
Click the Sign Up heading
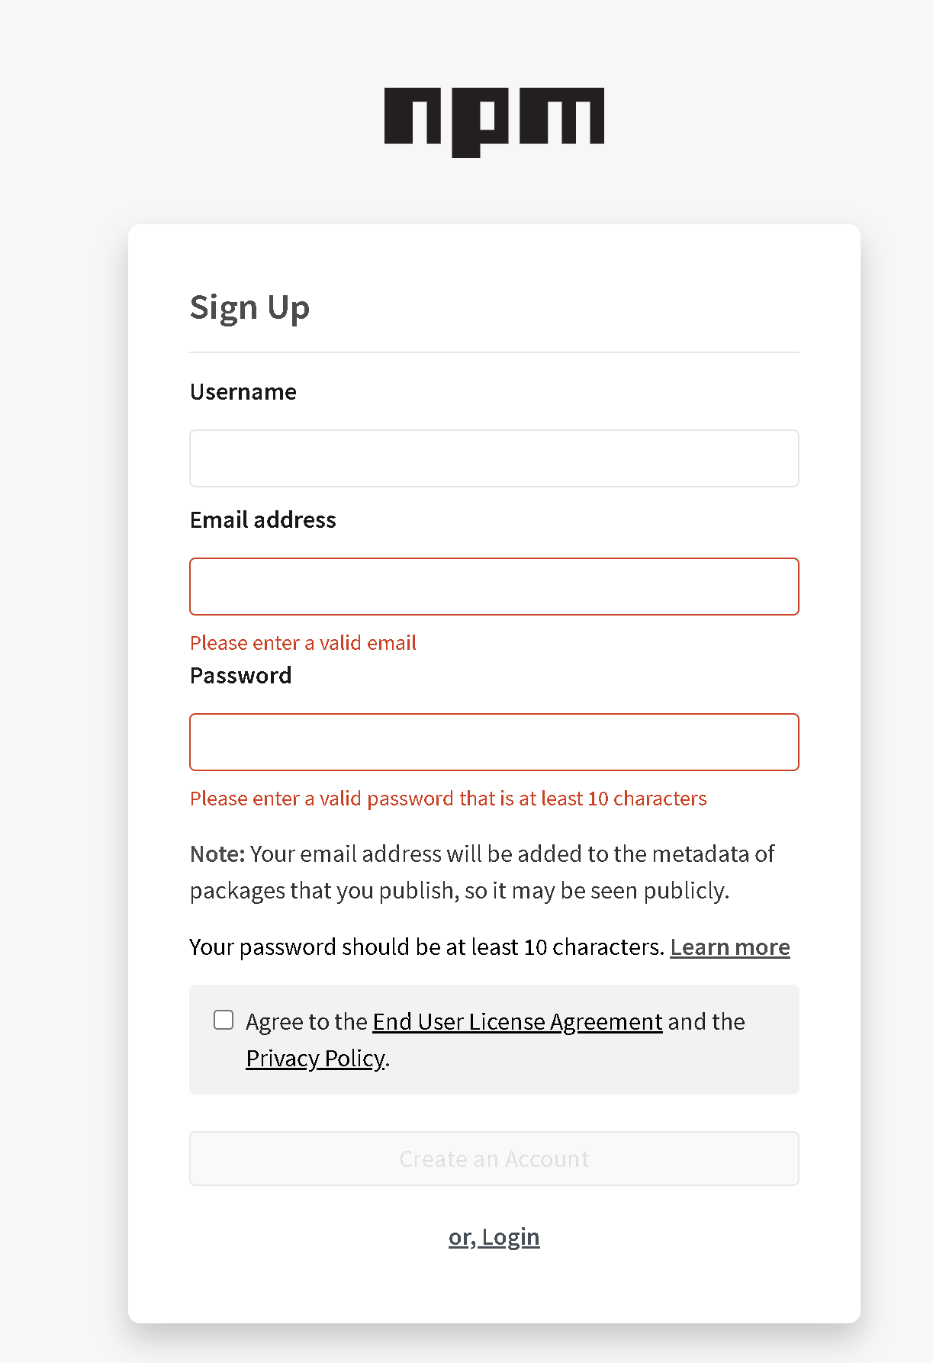250,307
